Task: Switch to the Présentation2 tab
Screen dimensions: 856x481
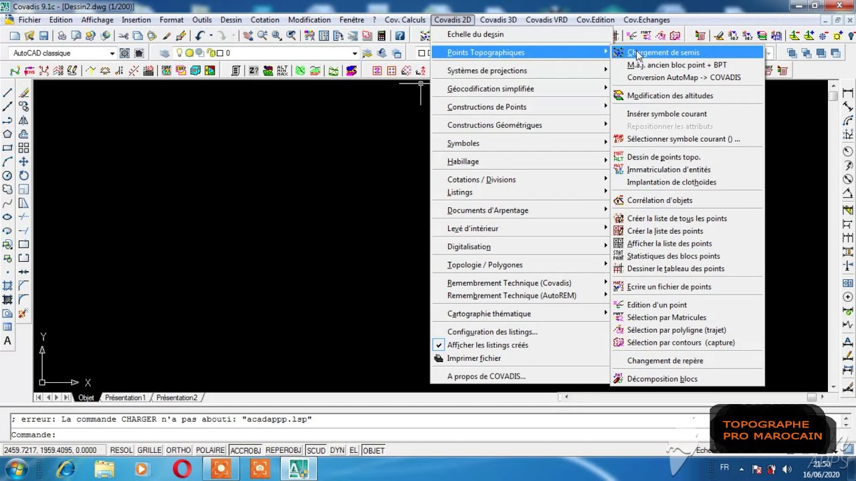Action: click(x=177, y=397)
